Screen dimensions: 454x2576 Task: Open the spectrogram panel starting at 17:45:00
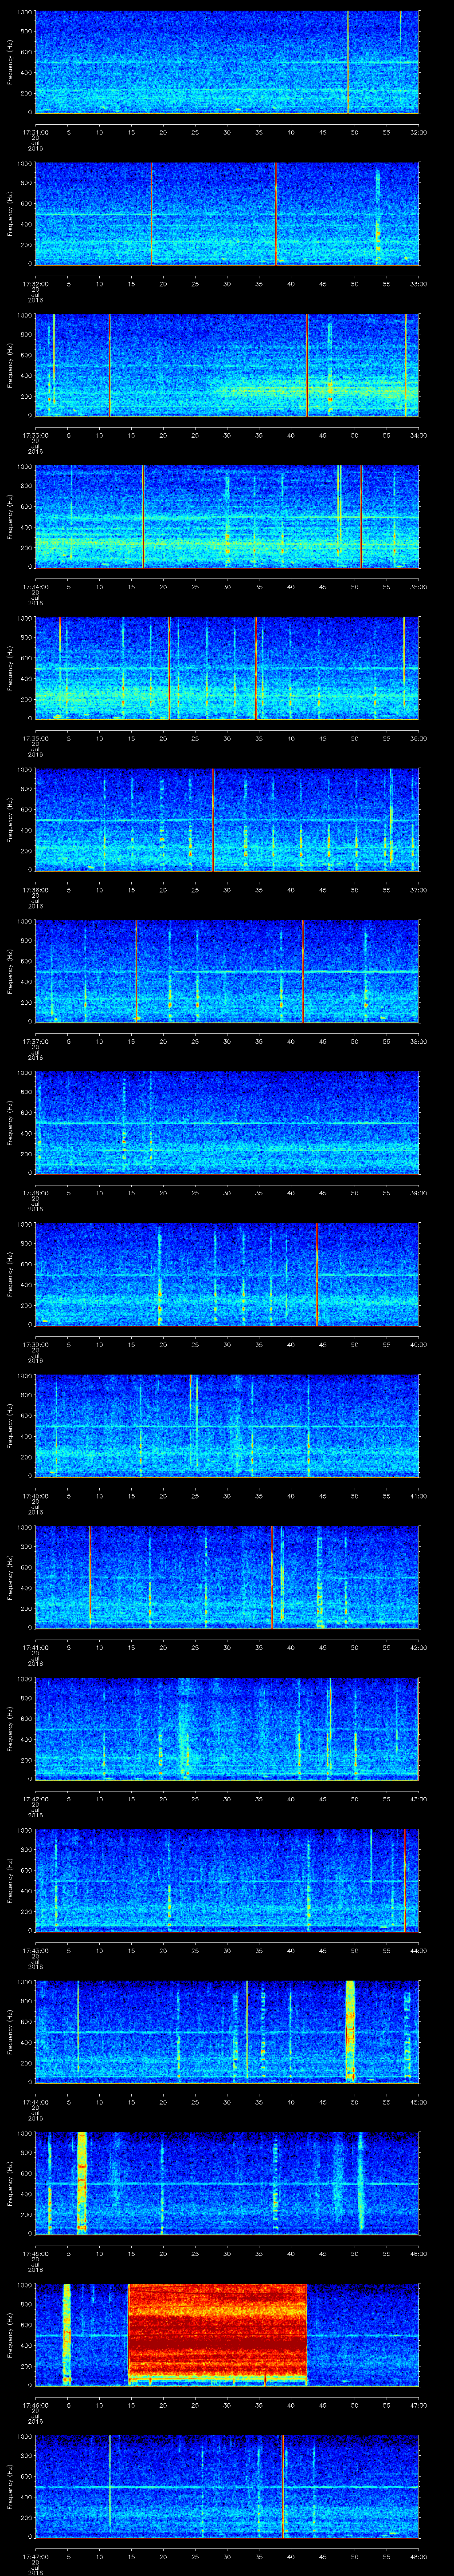tap(227, 2183)
